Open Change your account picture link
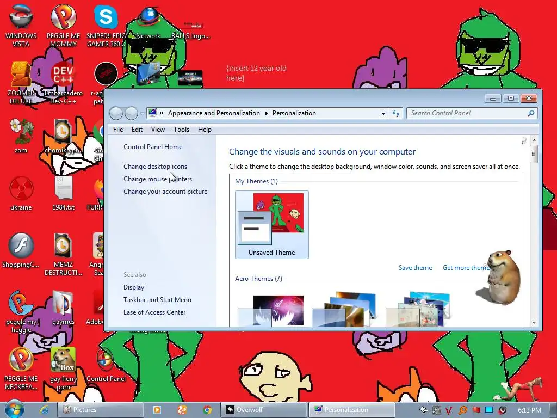 (x=165, y=192)
